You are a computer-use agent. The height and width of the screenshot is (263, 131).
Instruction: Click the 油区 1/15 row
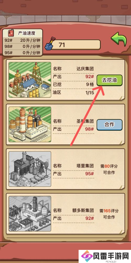[x=73, y=92]
